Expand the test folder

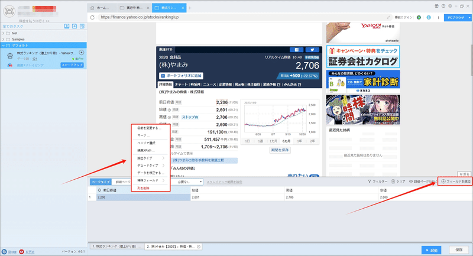click(4, 33)
